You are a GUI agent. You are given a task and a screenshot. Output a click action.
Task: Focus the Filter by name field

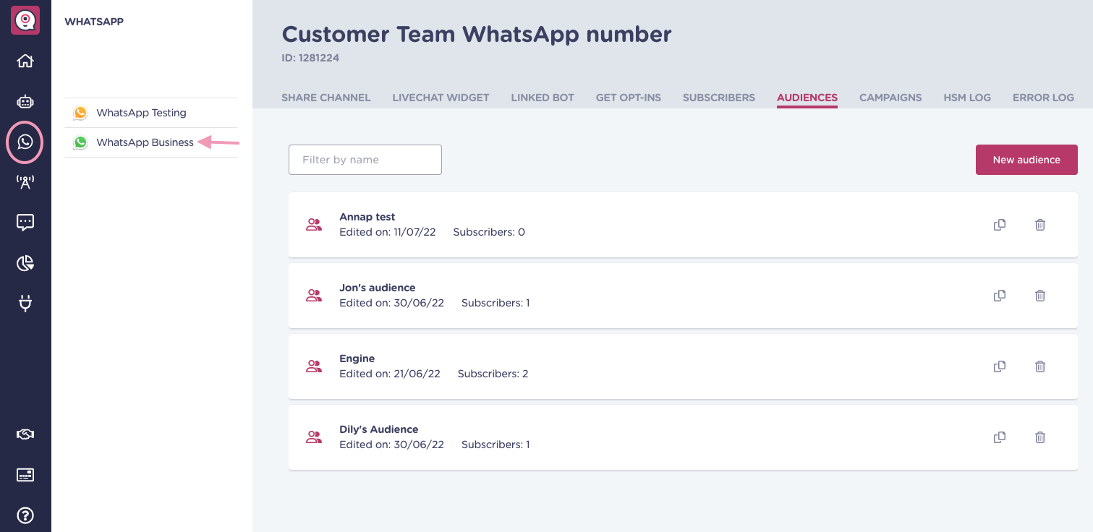[365, 160]
